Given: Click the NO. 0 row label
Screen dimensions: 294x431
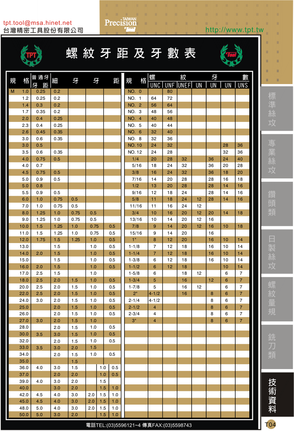Looking at the screenshot, I should pyautogui.click(x=135, y=92).
